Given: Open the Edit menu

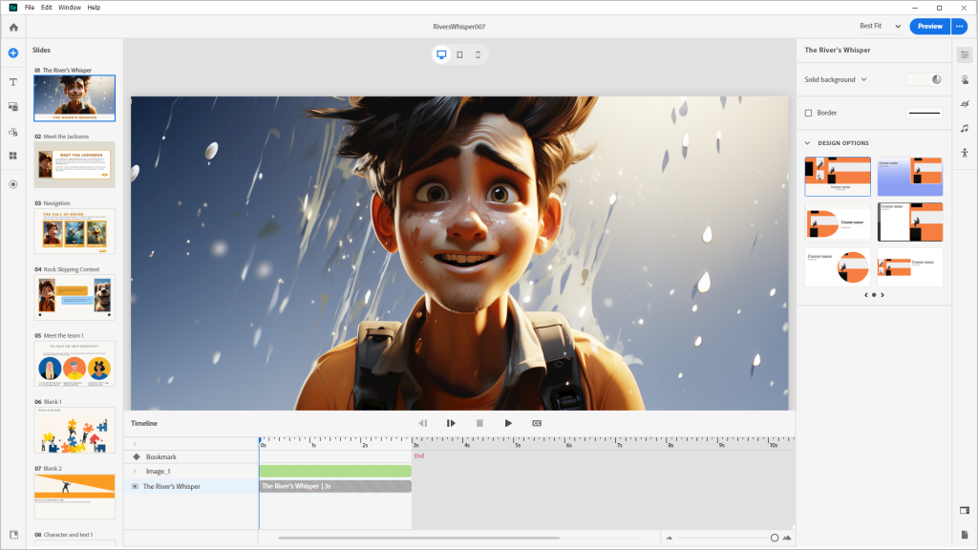Looking at the screenshot, I should click(x=46, y=8).
